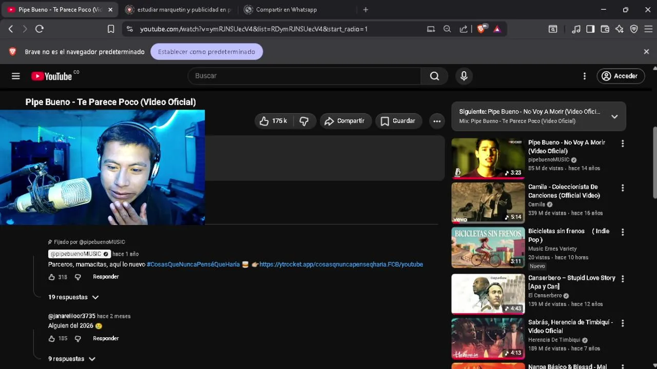Dismiss the default browser notification bar
The image size is (657, 369).
646,52
